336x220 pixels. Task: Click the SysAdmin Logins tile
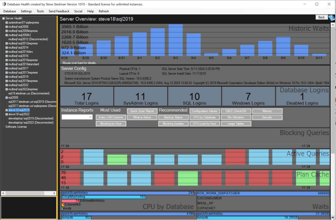pos(141,96)
